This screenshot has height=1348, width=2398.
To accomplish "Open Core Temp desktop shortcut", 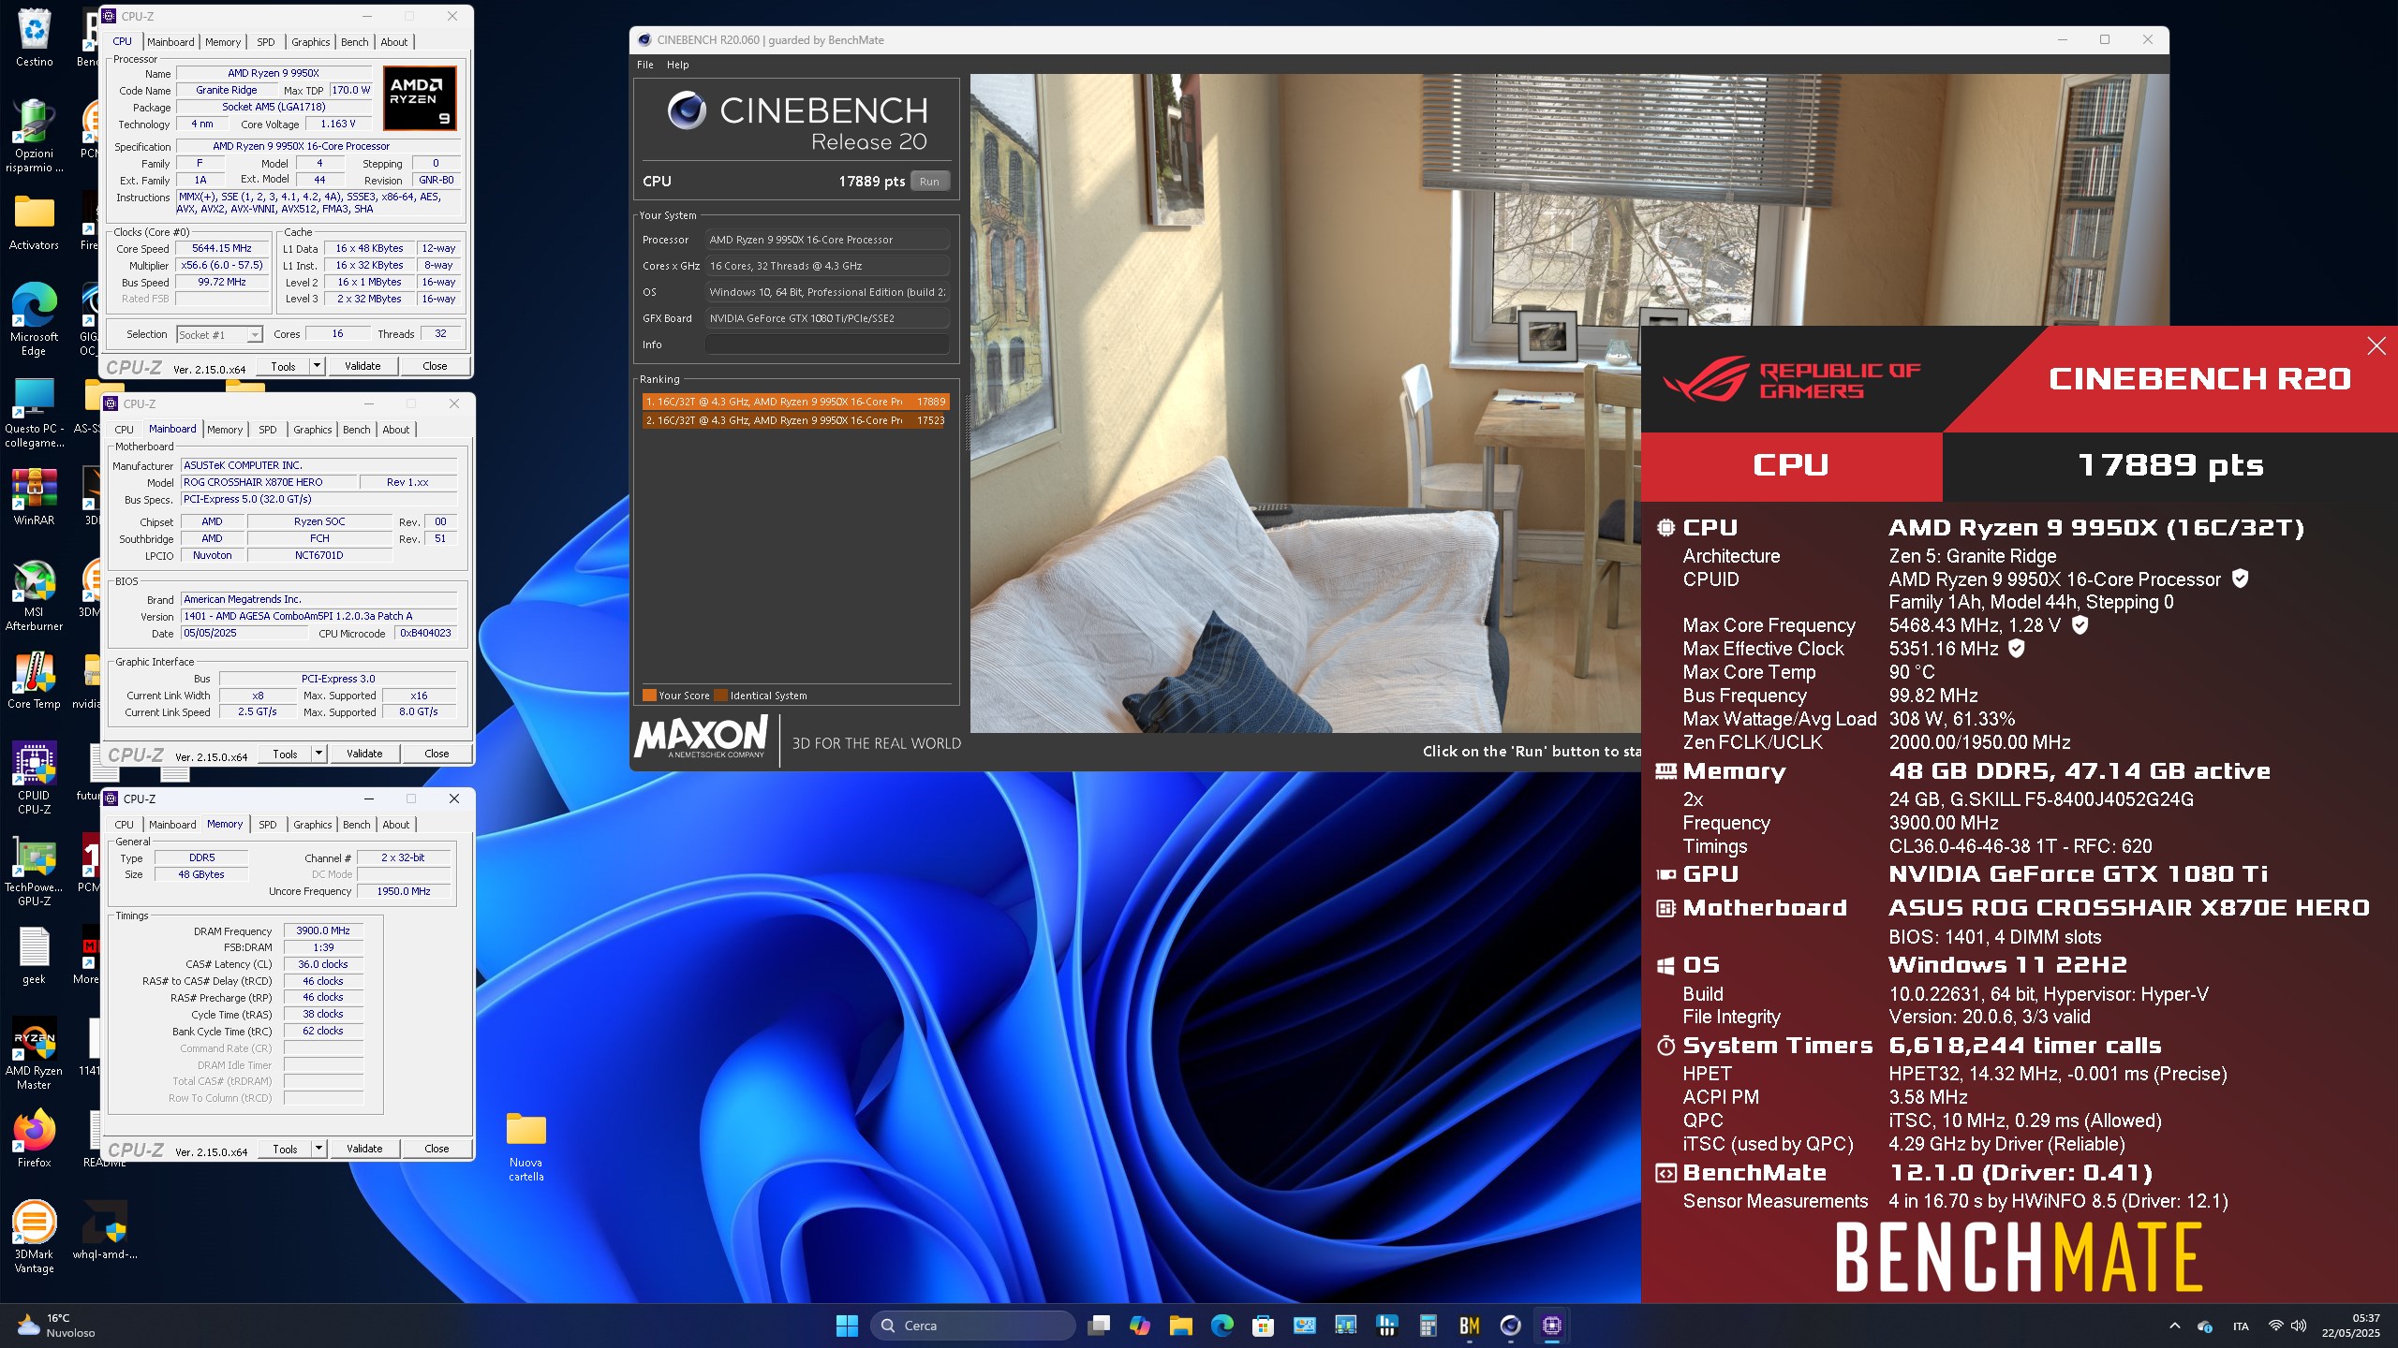I will tap(34, 681).
